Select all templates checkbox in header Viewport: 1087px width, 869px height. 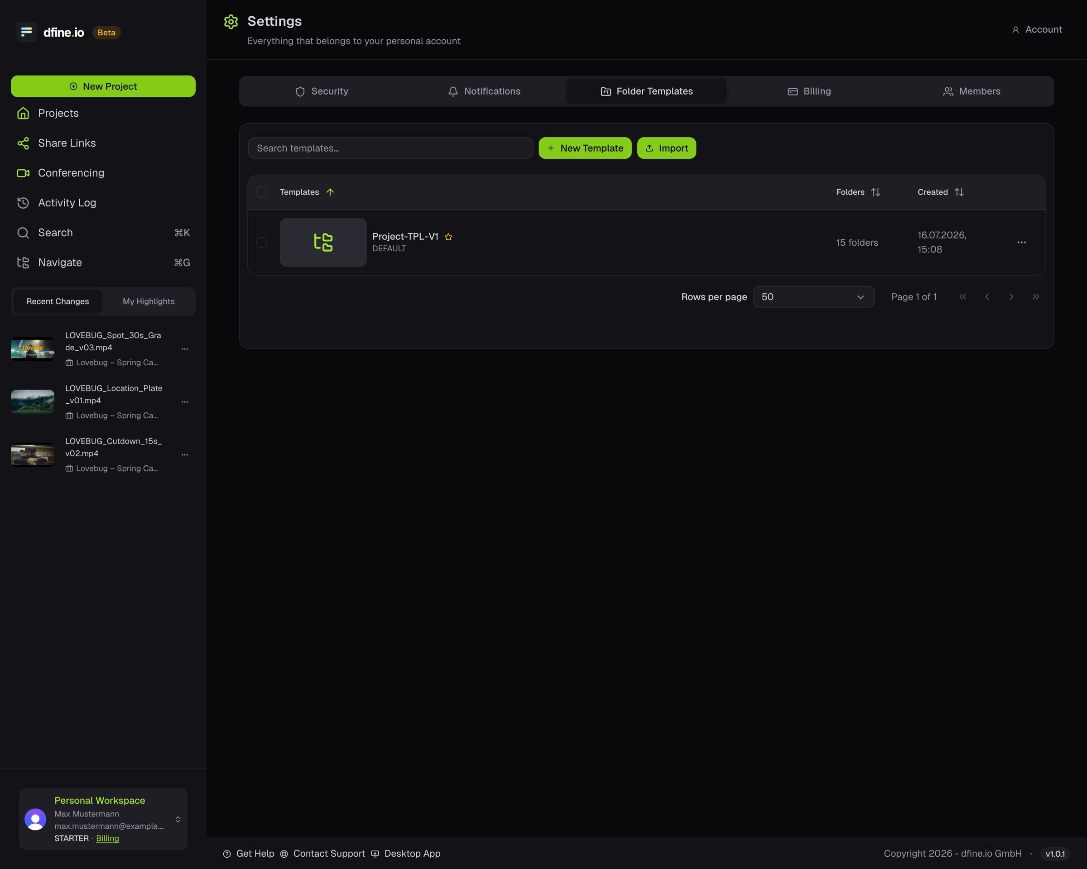pos(262,192)
